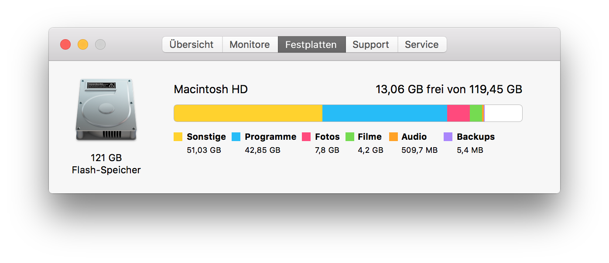Click the green Filme segment of storage bar
Screen dimensions: 609x263
pos(476,113)
